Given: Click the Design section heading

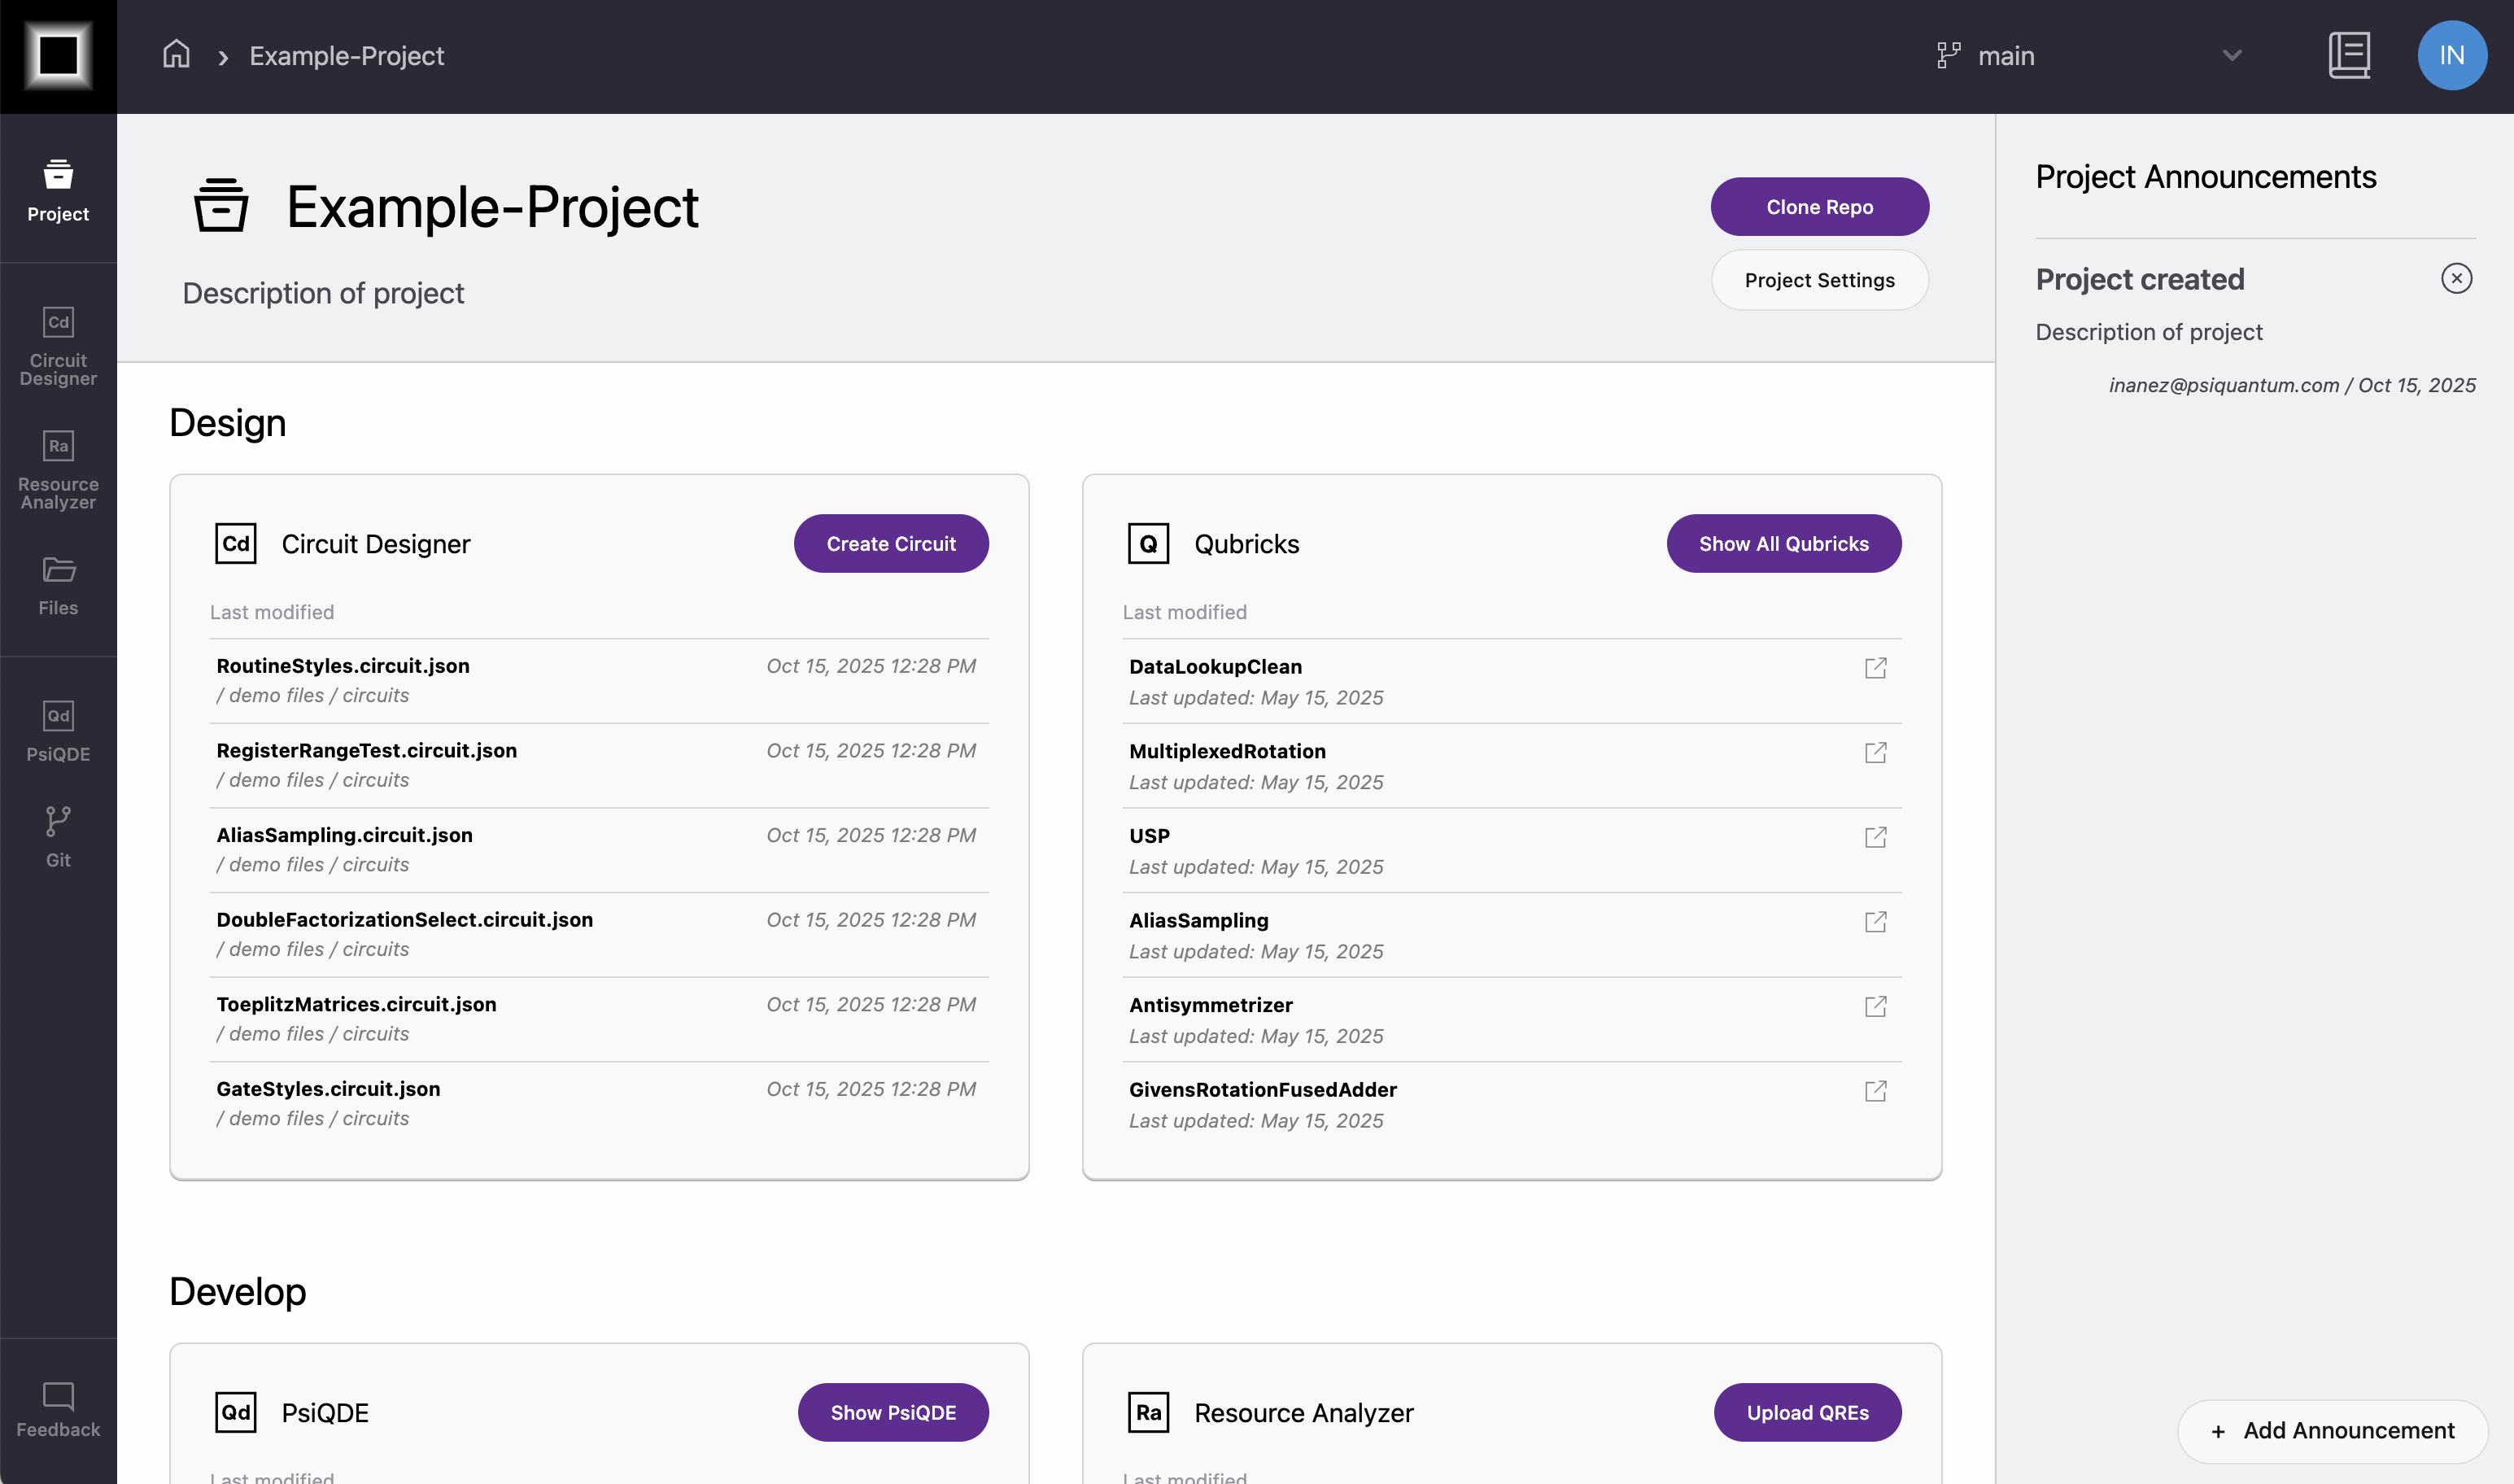Looking at the screenshot, I should pyautogui.click(x=228, y=423).
